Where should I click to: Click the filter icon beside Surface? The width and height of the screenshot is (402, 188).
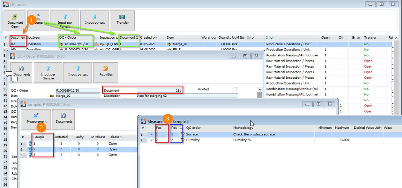(182, 134)
